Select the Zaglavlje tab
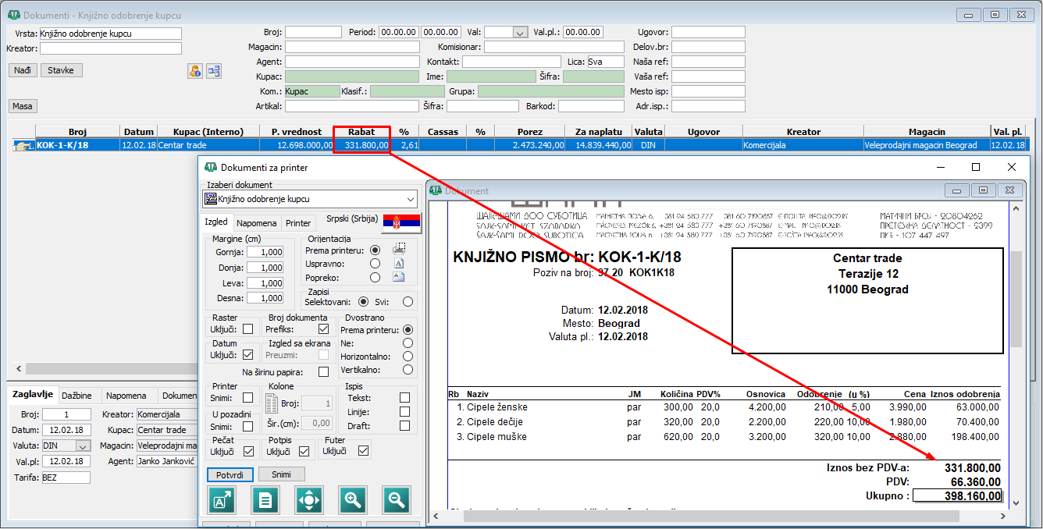 pyautogui.click(x=33, y=395)
